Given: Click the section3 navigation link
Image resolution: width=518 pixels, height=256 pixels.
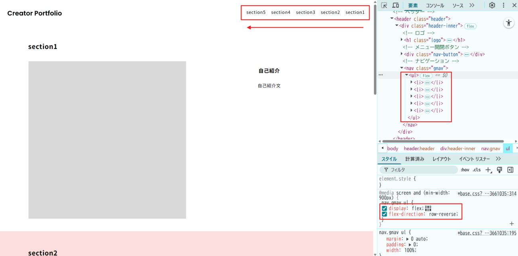Looking at the screenshot, I should tap(305, 12).
